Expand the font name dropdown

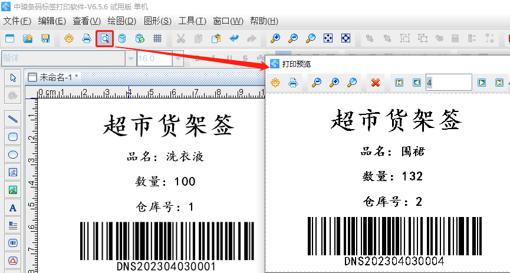(130, 58)
